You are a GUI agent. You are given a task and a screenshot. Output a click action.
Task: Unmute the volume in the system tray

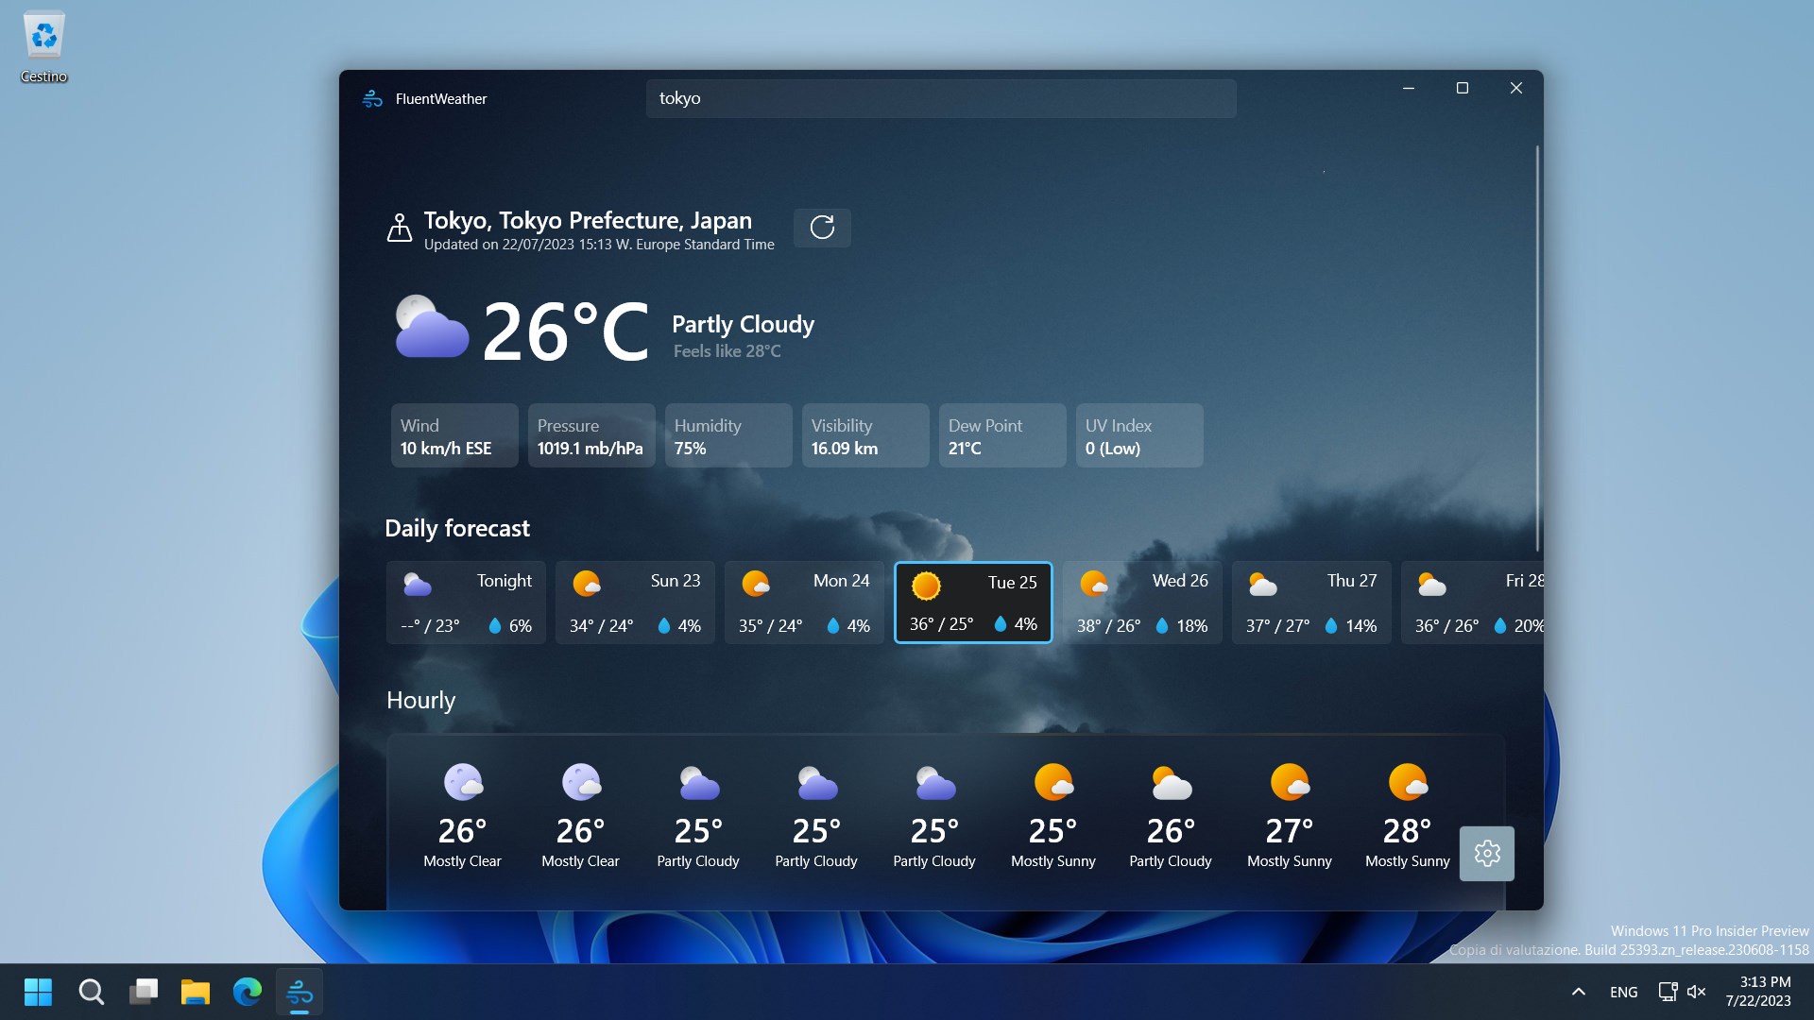(1698, 992)
